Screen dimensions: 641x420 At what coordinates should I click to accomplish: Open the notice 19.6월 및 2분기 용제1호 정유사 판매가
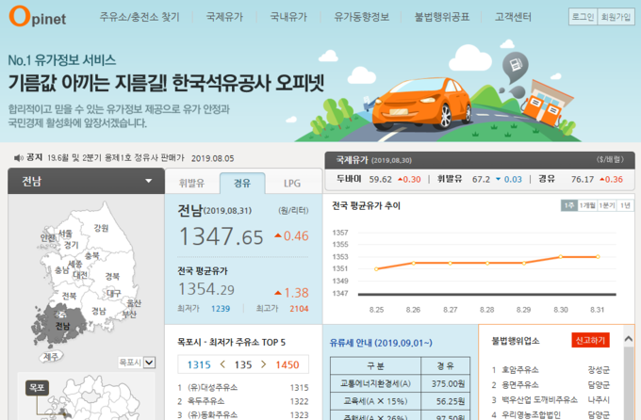click(116, 157)
